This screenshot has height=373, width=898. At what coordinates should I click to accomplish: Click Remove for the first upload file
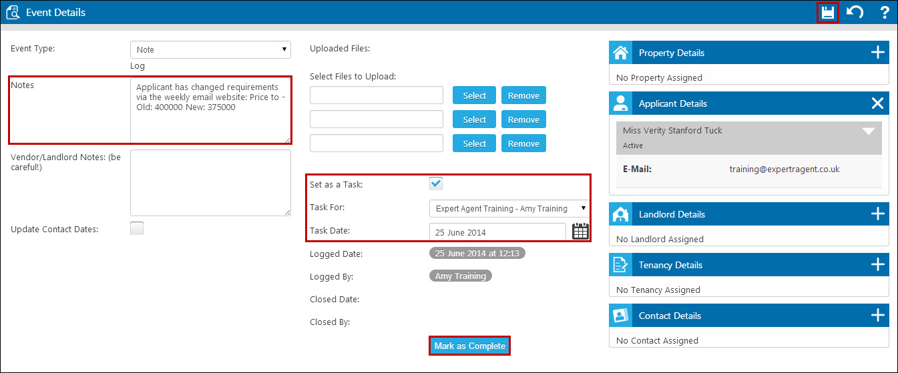[523, 95]
